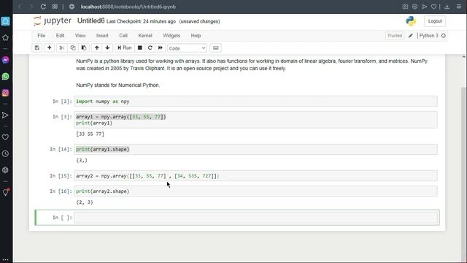467x263 pixels.
Task: Click the array2 definition code cell
Action: pyautogui.click(x=256, y=176)
